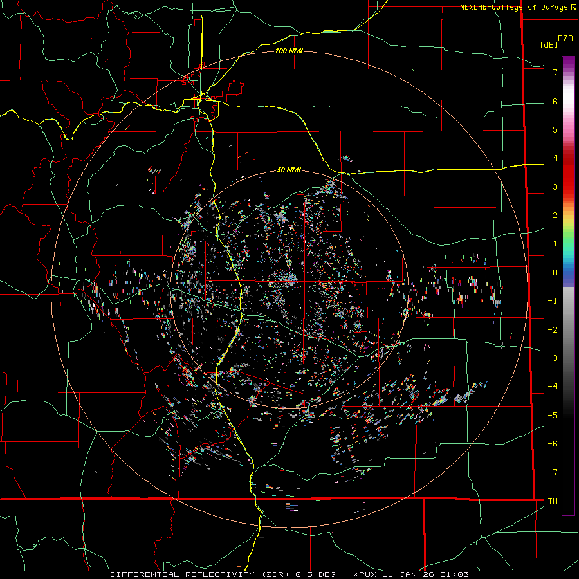Click the 7 value on the color scale
The height and width of the screenshot is (579, 579).
pos(555,72)
